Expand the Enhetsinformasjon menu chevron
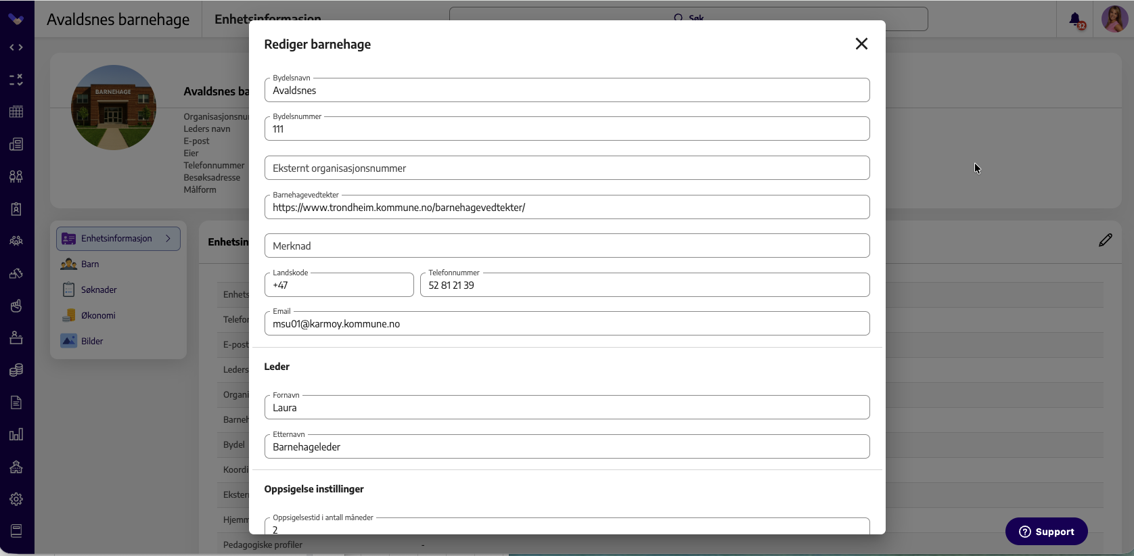This screenshot has width=1134, height=556. coord(168,239)
